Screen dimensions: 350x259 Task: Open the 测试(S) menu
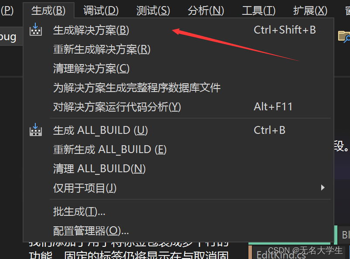point(153,10)
